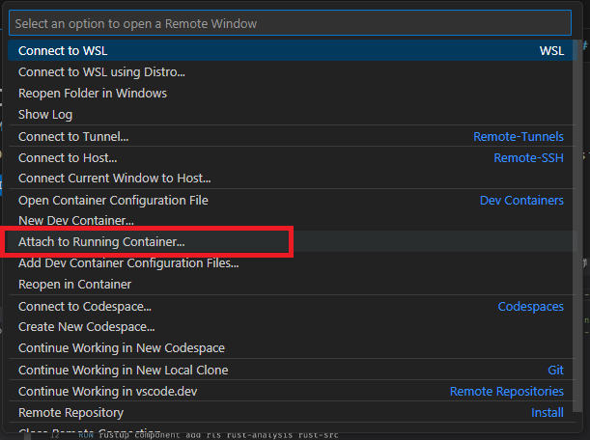
Task: Select Connect to Tunnel...
Action: 293,136
